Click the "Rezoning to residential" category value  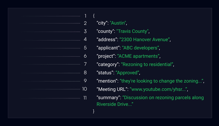147,64
